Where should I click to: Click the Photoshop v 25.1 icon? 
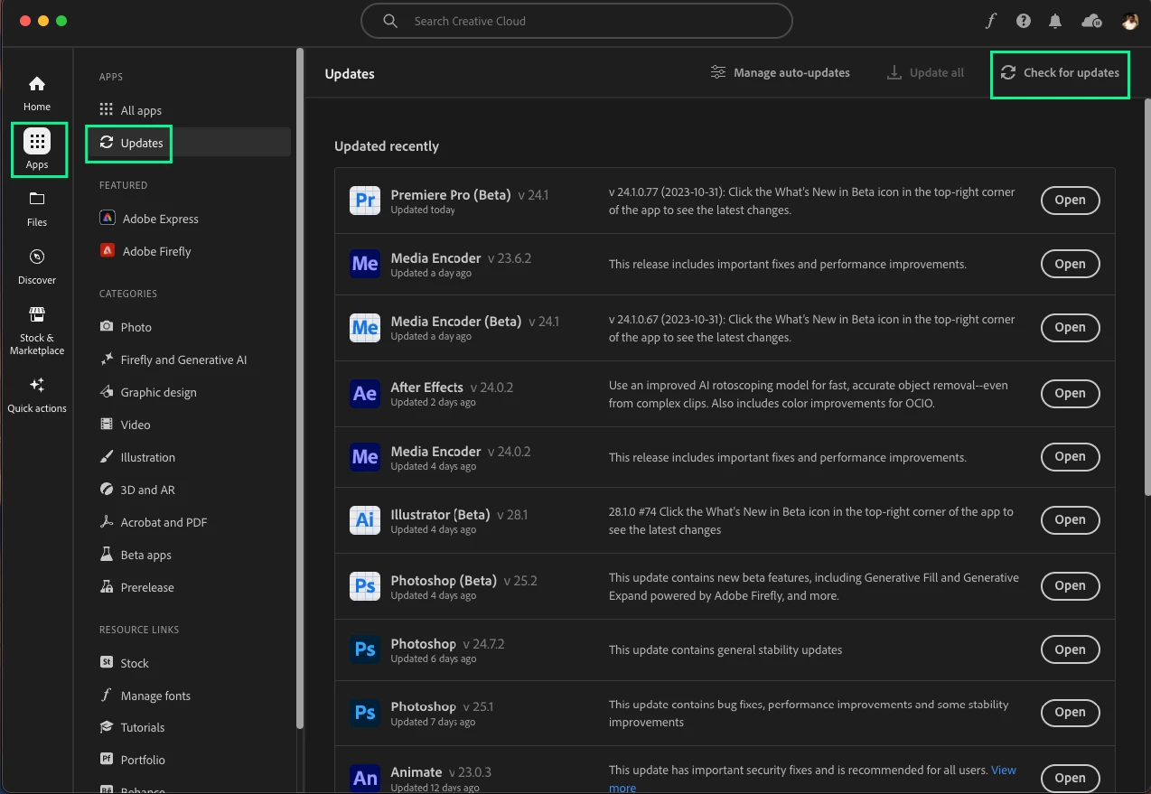click(365, 713)
